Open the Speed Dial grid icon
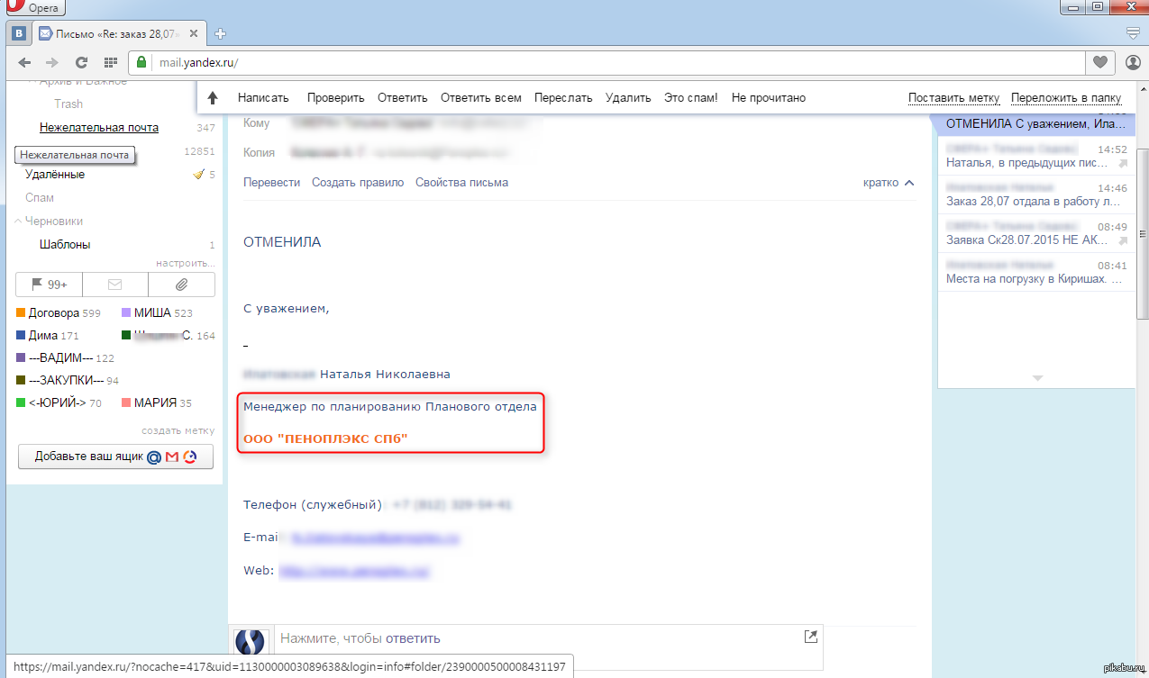1149x678 pixels. pos(111,62)
